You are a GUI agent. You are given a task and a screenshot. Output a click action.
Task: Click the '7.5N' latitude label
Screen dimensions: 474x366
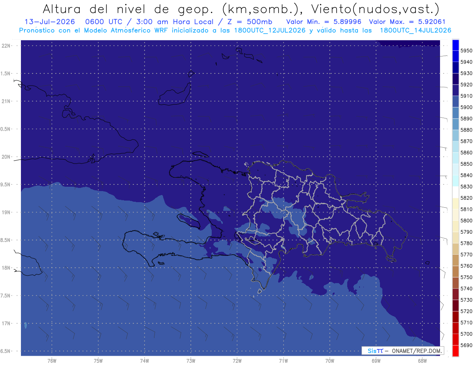6,296
